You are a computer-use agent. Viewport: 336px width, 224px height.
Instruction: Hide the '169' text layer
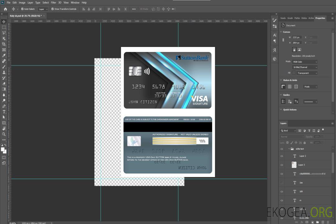click(282, 192)
